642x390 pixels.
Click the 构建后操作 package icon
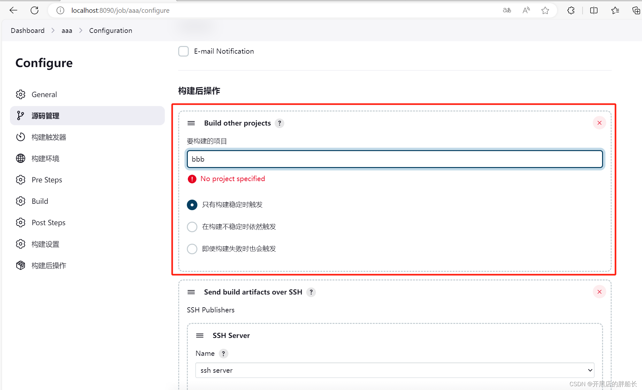21,265
